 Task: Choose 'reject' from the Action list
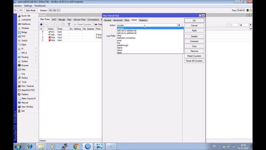pos(120,48)
